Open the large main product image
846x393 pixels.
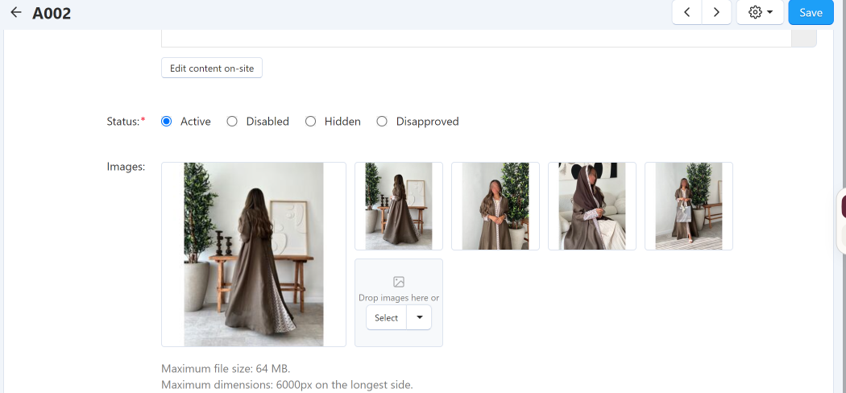tap(254, 254)
